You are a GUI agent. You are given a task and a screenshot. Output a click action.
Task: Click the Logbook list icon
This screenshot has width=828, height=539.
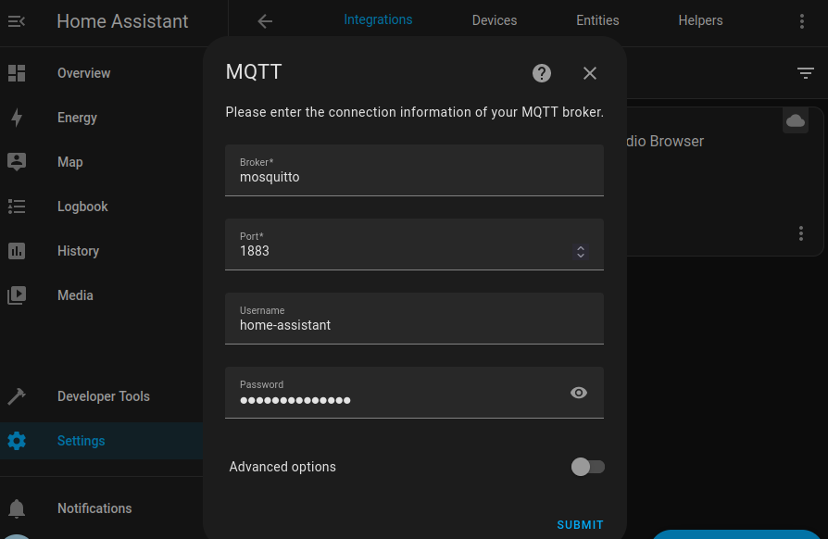point(17,207)
